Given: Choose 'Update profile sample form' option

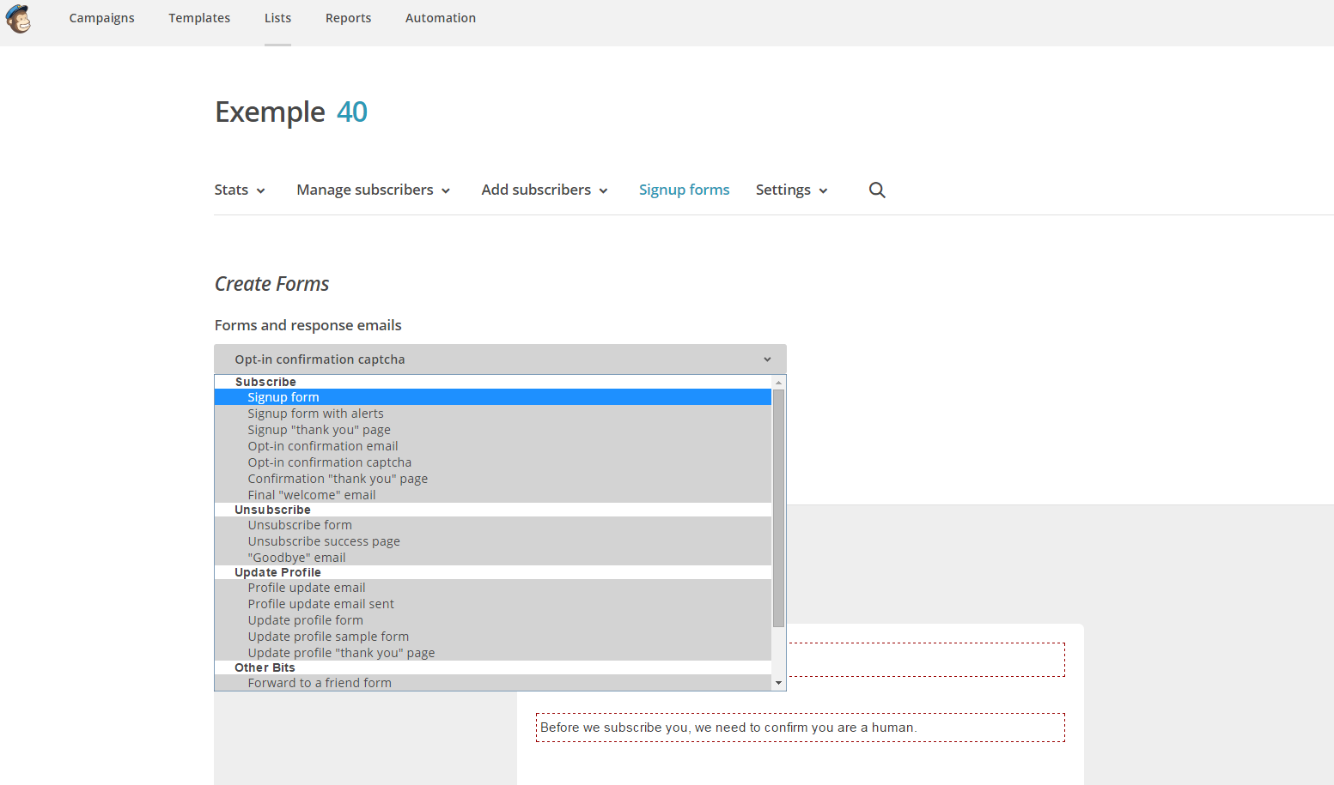Looking at the screenshot, I should 493,637.
